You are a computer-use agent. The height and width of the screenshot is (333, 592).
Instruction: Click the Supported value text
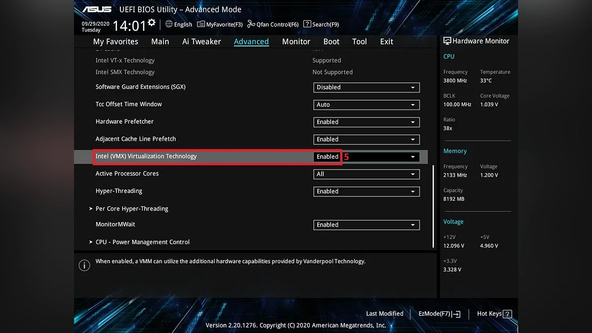pyautogui.click(x=327, y=61)
